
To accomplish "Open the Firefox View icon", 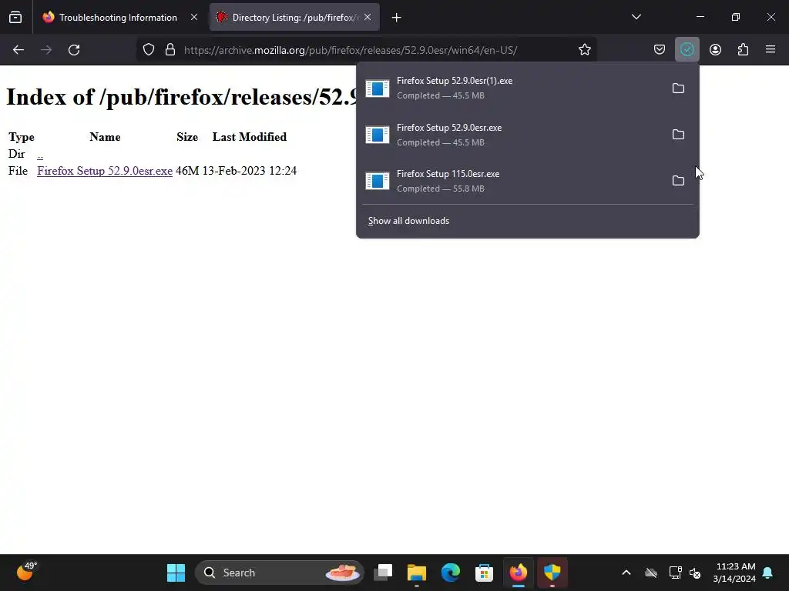I will click(x=15, y=18).
